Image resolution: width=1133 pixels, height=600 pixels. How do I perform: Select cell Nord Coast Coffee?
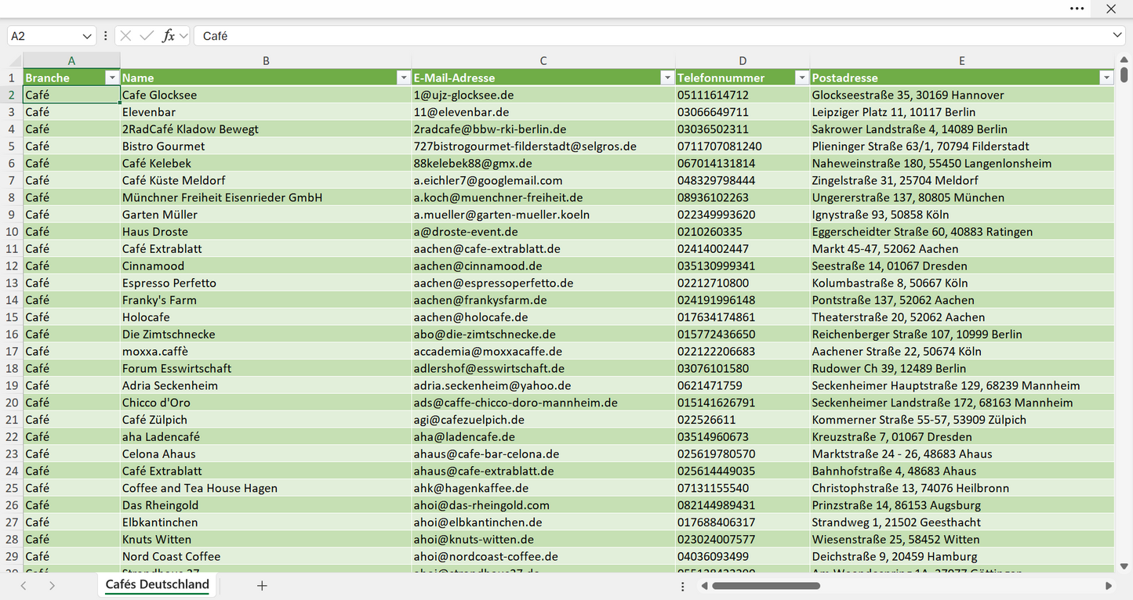click(x=266, y=557)
